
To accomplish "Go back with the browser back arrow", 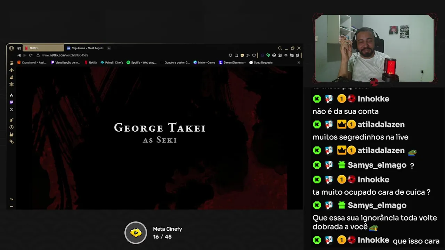I will coord(19,55).
